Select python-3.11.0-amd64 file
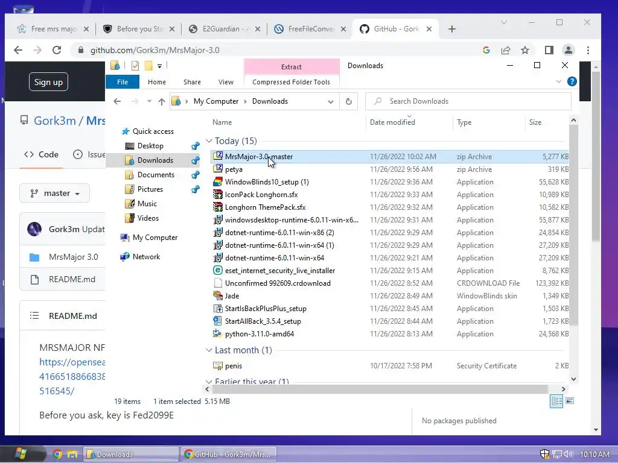The height and width of the screenshot is (463, 618). point(260,334)
